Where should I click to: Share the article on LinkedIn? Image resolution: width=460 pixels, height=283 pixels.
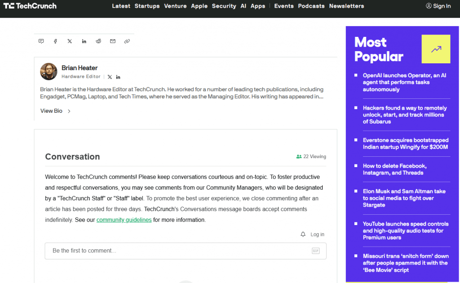[84, 41]
